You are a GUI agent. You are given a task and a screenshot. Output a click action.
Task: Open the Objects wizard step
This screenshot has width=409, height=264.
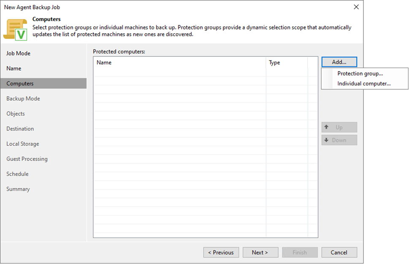(16, 114)
